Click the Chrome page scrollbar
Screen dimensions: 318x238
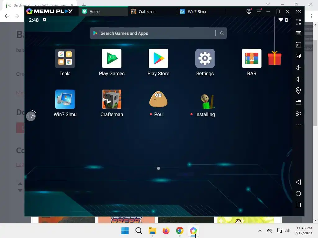315,83
